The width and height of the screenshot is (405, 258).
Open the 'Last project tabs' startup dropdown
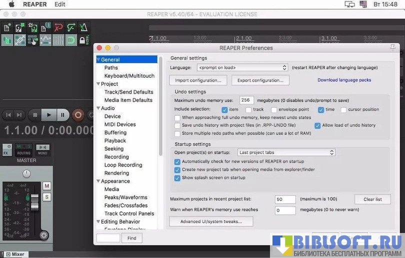[x=286, y=152]
